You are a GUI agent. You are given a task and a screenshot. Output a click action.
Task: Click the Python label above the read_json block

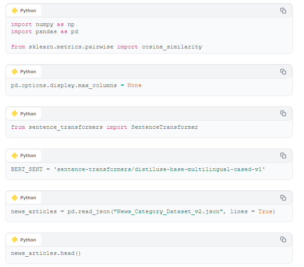(28, 198)
